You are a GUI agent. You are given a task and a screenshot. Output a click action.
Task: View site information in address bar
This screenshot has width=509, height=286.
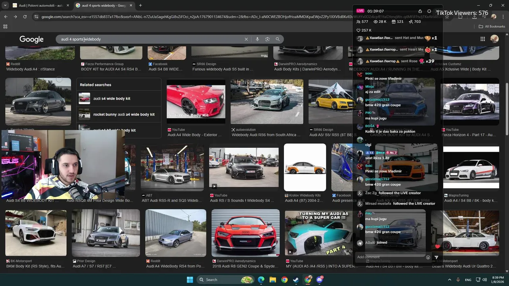coord(36,17)
